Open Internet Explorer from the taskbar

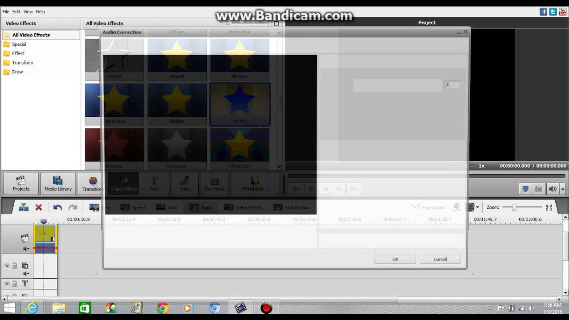[x=32, y=308]
